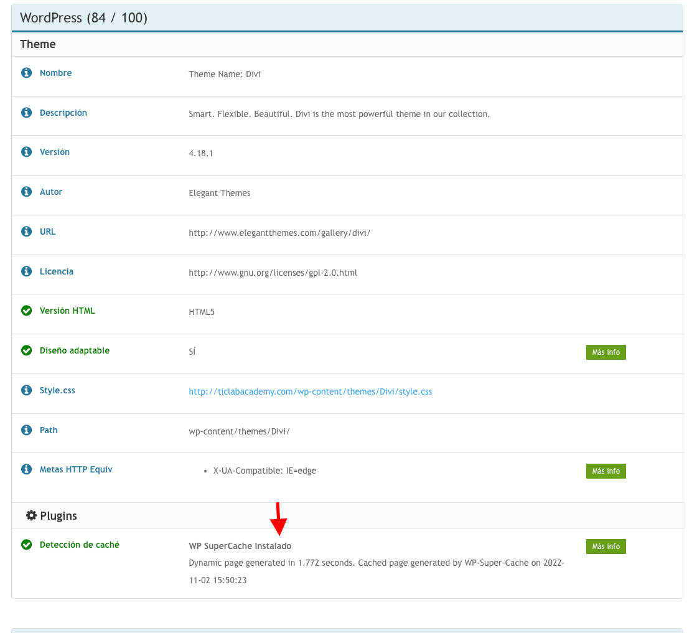Click the green check icon beside Diseño adaptable
Image resolution: width=697 pixels, height=633 pixels.
(27, 350)
